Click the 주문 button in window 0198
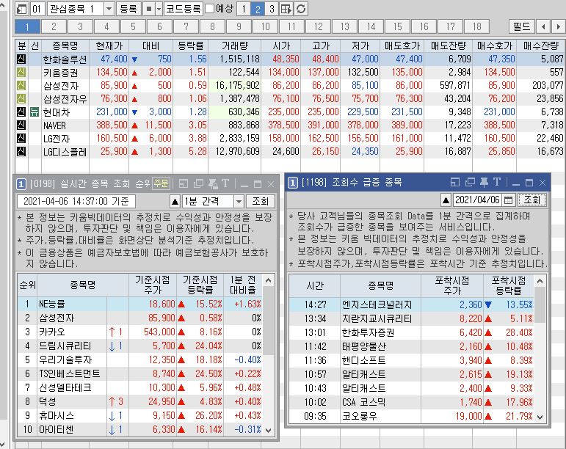This screenshot has height=449, width=566. coord(161,183)
